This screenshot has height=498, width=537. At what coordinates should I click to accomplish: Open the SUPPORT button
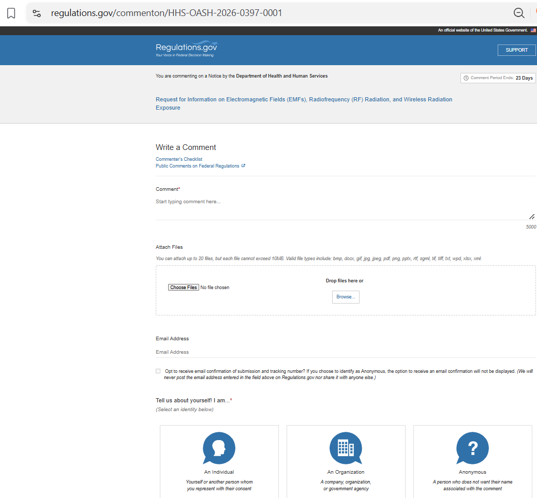coord(516,50)
